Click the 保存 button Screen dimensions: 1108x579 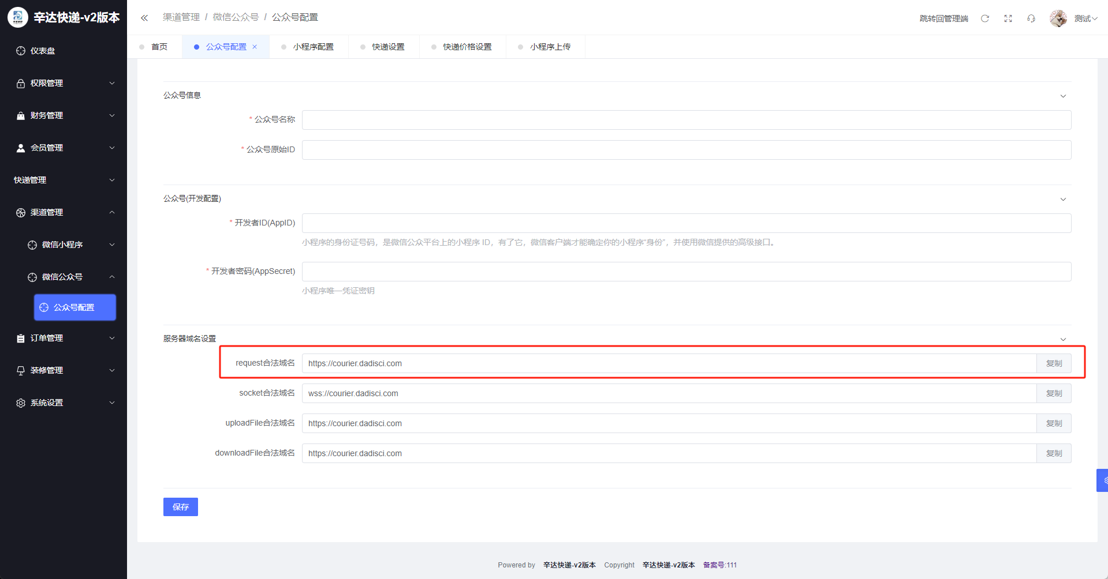[x=180, y=507]
